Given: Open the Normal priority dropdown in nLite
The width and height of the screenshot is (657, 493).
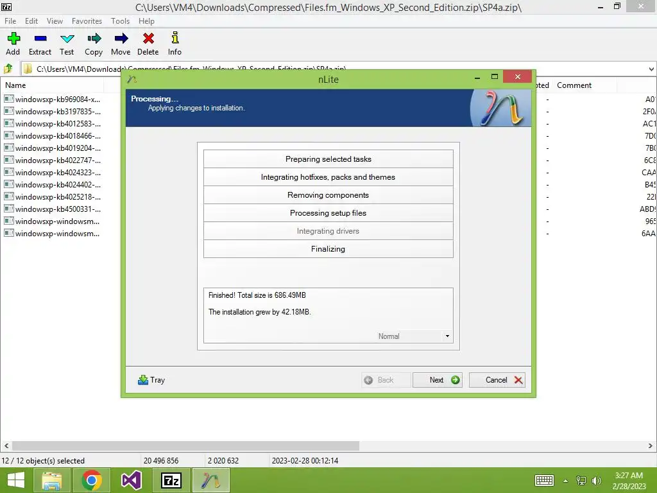Looking at the screenshot, I should 447,336.
